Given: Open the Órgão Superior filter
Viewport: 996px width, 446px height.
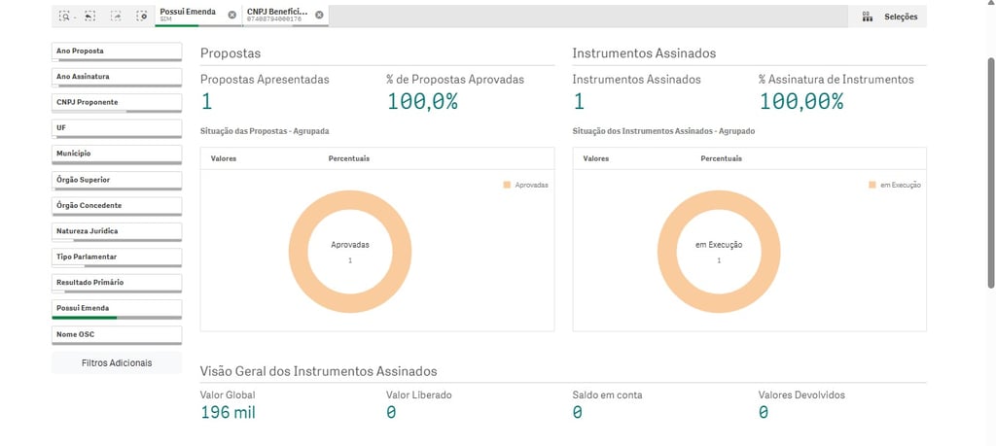Looking at the screenshot, I should point(117,181).
